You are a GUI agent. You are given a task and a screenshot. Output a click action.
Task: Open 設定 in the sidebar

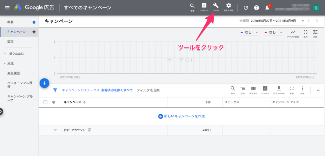click(x=10, y=41)
